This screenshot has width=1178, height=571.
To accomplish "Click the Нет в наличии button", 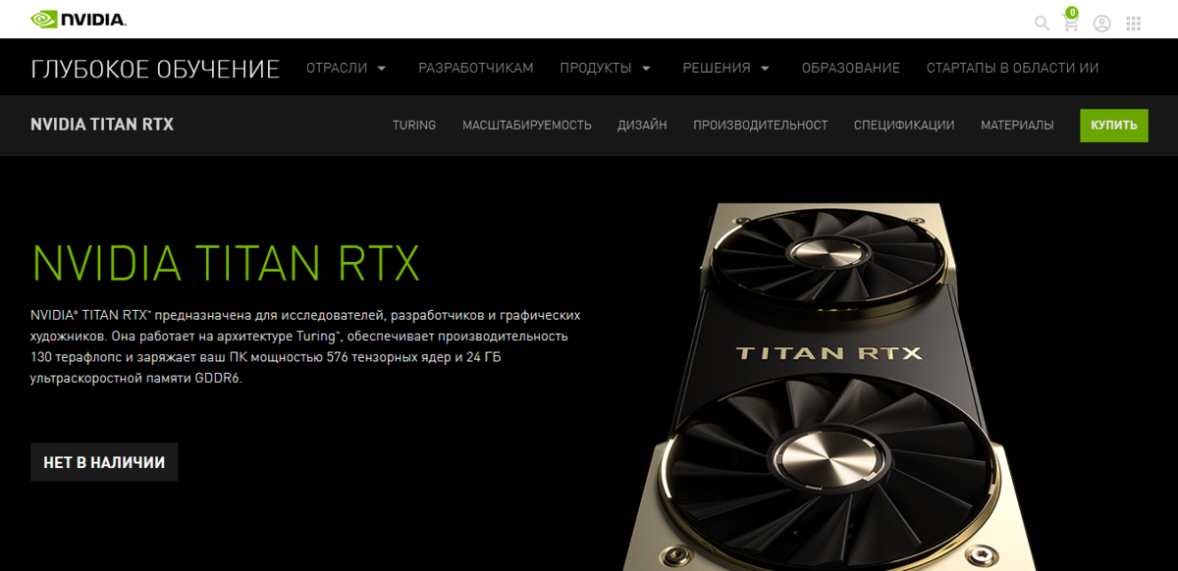I will pos(104,462).
